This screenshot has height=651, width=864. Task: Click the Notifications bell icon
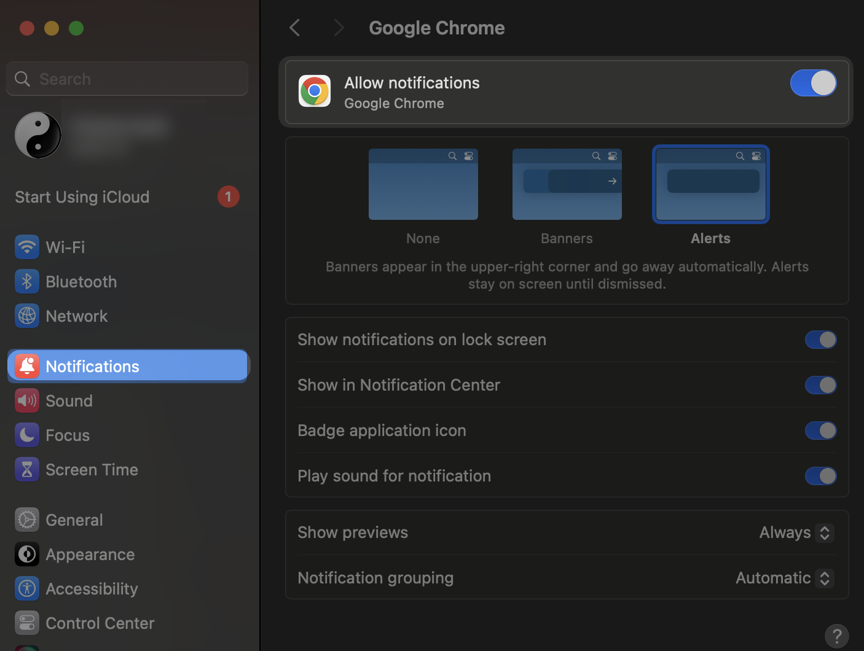point(27,367)
